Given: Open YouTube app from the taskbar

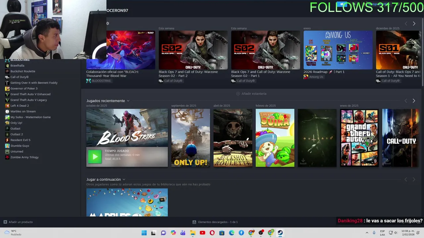Looking at the screenshot, I should [202, 233].
